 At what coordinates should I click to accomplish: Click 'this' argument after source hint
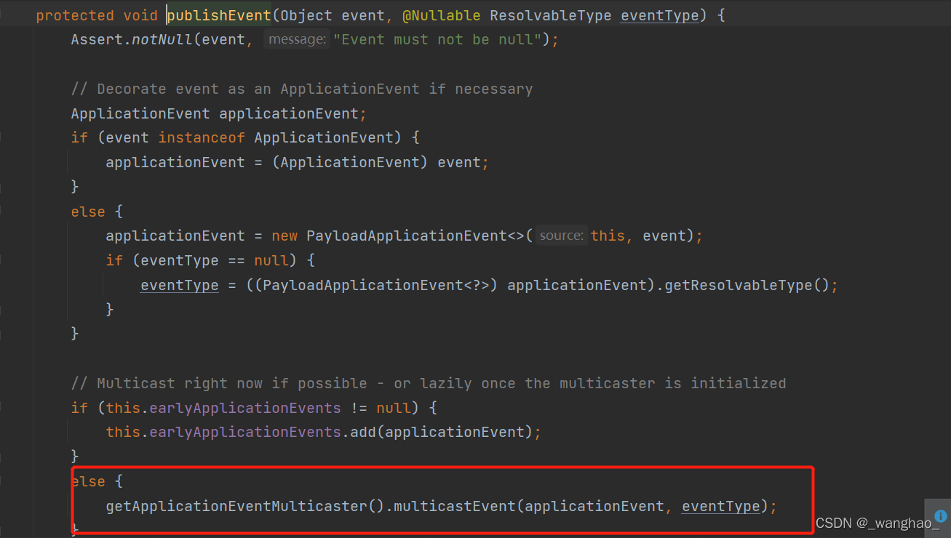coord(608,236)
